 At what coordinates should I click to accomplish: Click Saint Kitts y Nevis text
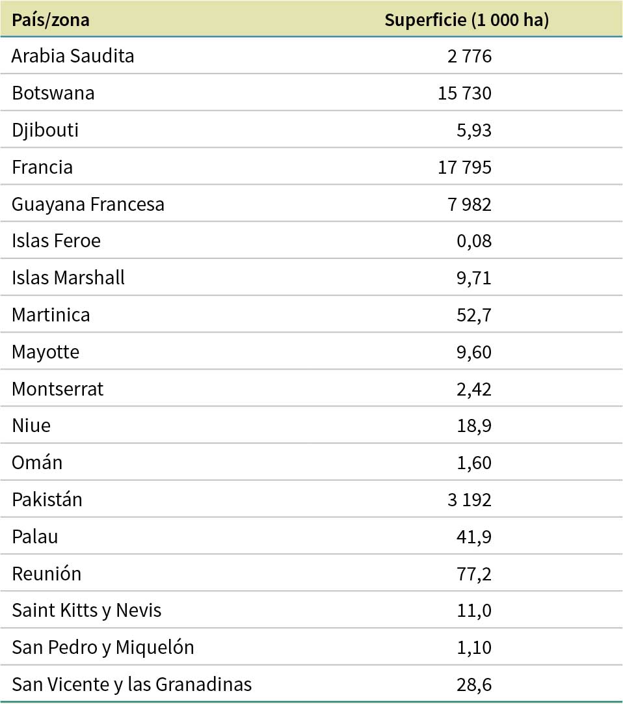pyautogui.click(x=86, y=611)
